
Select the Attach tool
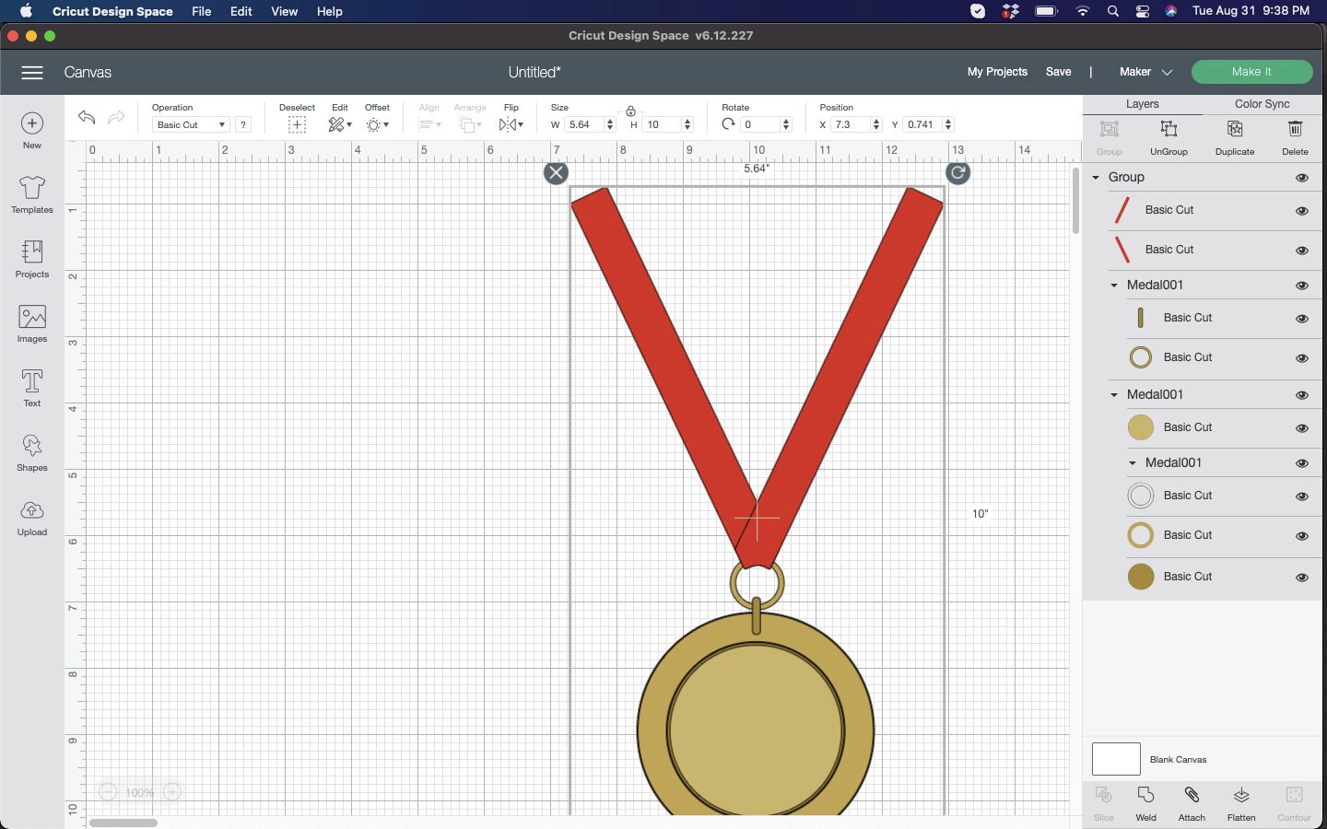click(1191, 802)
